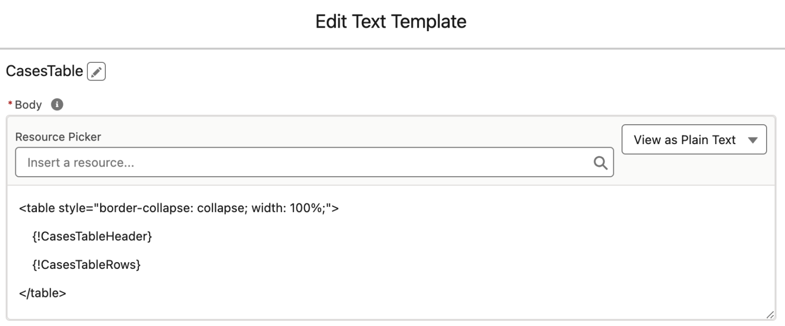Open the View as Plain Text dropdown
The width and height of the screenshot is (785, 326).
click(x=694, y=139)
